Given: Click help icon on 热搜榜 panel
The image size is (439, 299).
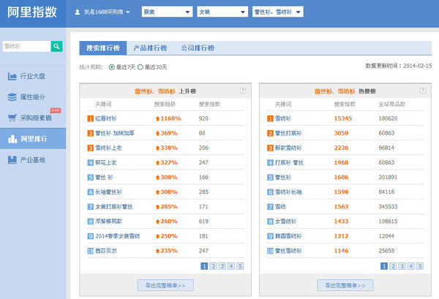Looking at the screenshot, I should click(422, 91).
